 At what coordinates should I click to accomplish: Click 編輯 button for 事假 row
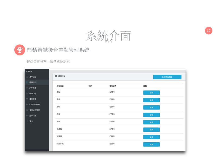[x=151, y=93]
